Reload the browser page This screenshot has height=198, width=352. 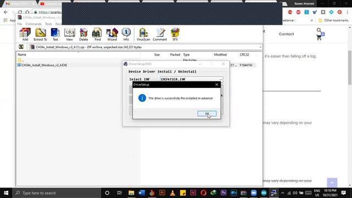(20, 12)
